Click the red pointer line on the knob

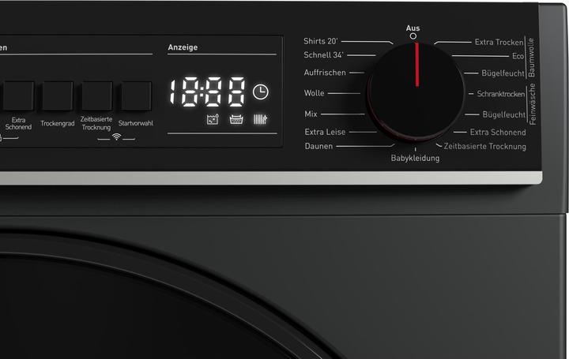[417, 65]
